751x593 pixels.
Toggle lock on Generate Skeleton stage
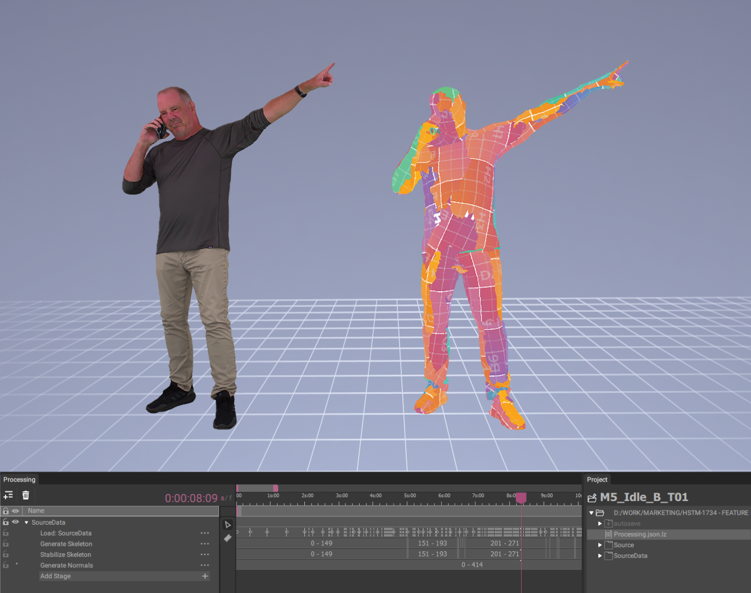[x=5, y=544]
